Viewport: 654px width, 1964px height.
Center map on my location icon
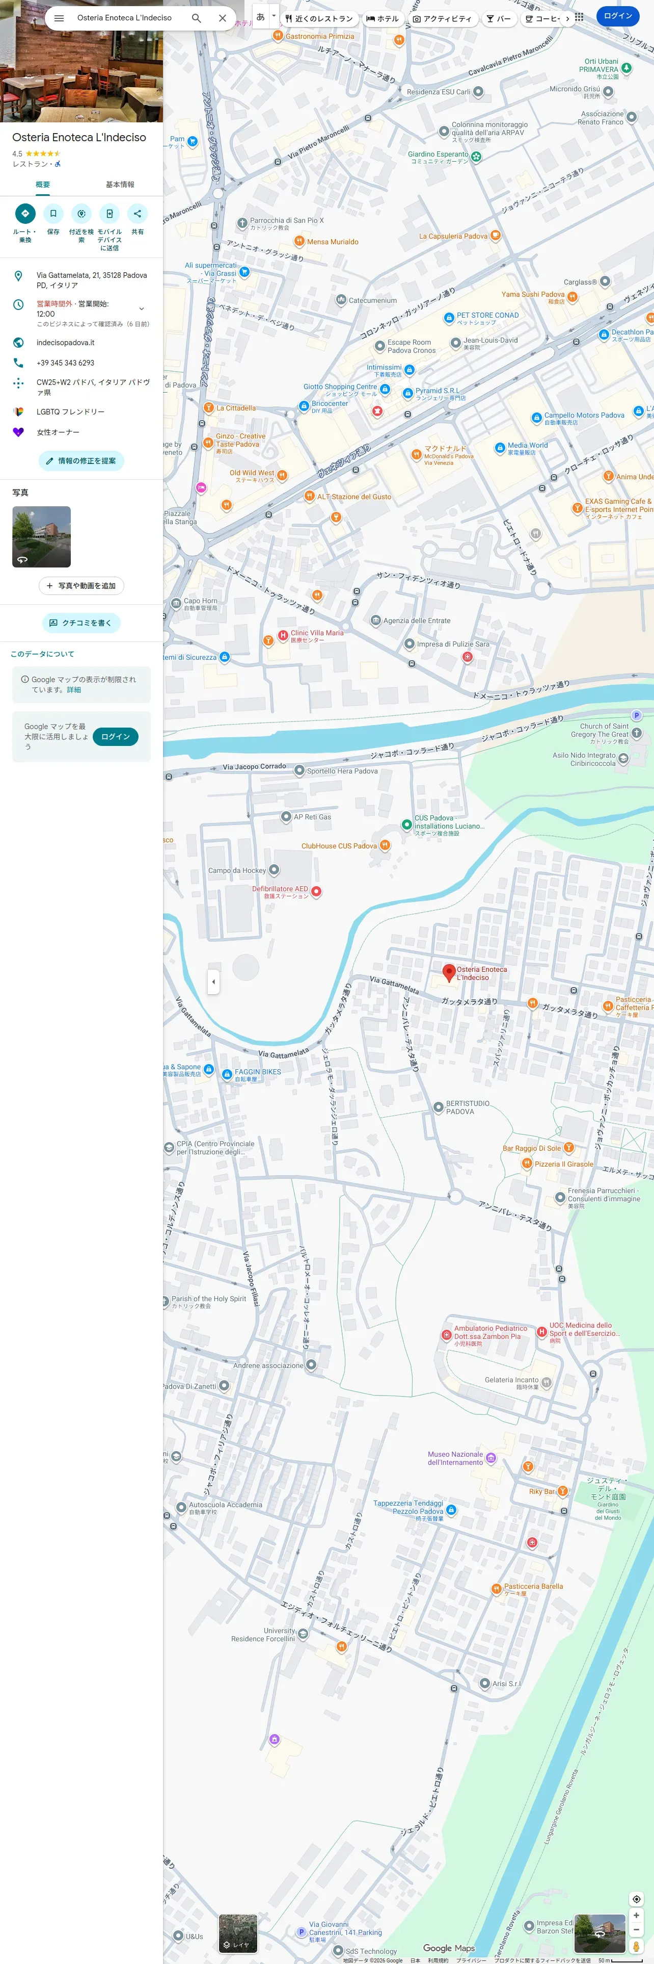pos(637,1898)
